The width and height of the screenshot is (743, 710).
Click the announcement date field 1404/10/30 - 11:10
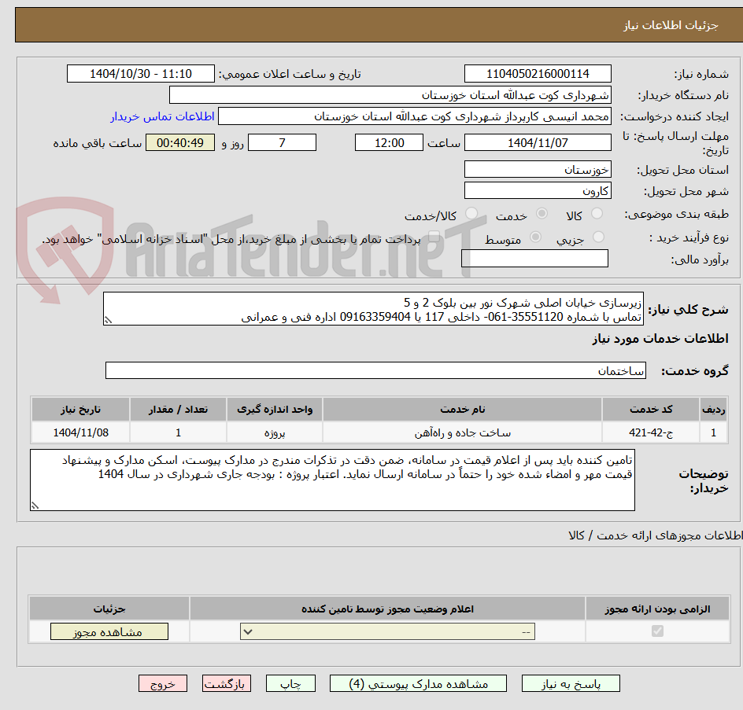(x=141, y=74)
